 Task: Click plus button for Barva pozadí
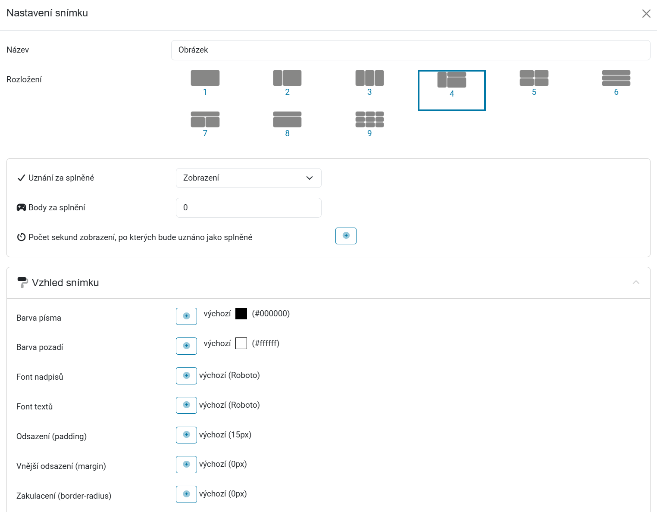(186, 346)
